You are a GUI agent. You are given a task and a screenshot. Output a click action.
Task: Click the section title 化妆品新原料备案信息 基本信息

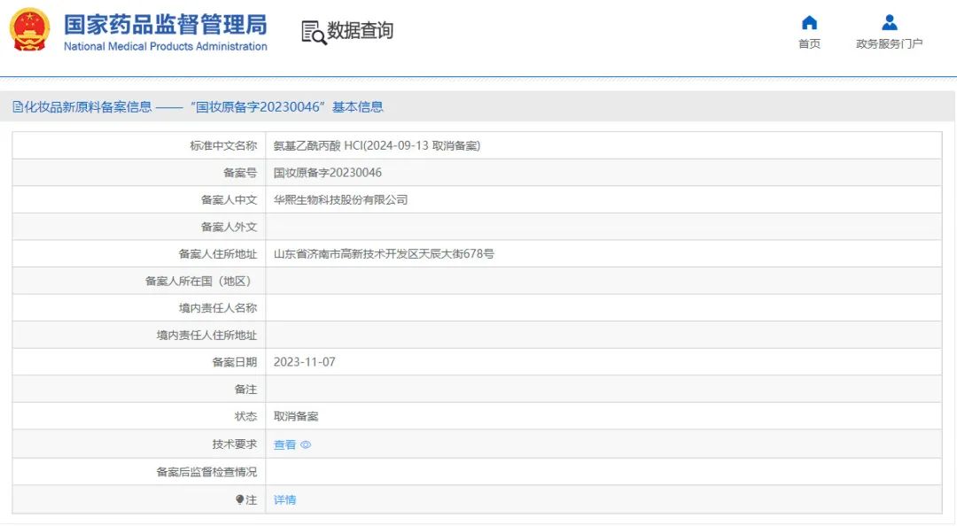[x=203, y=107]
